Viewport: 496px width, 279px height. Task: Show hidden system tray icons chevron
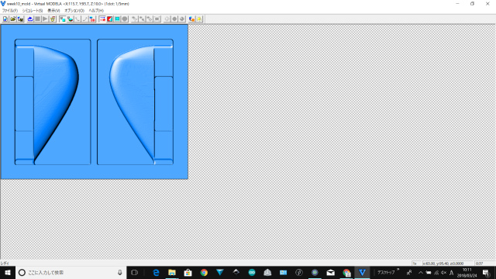tap(420, 272)
